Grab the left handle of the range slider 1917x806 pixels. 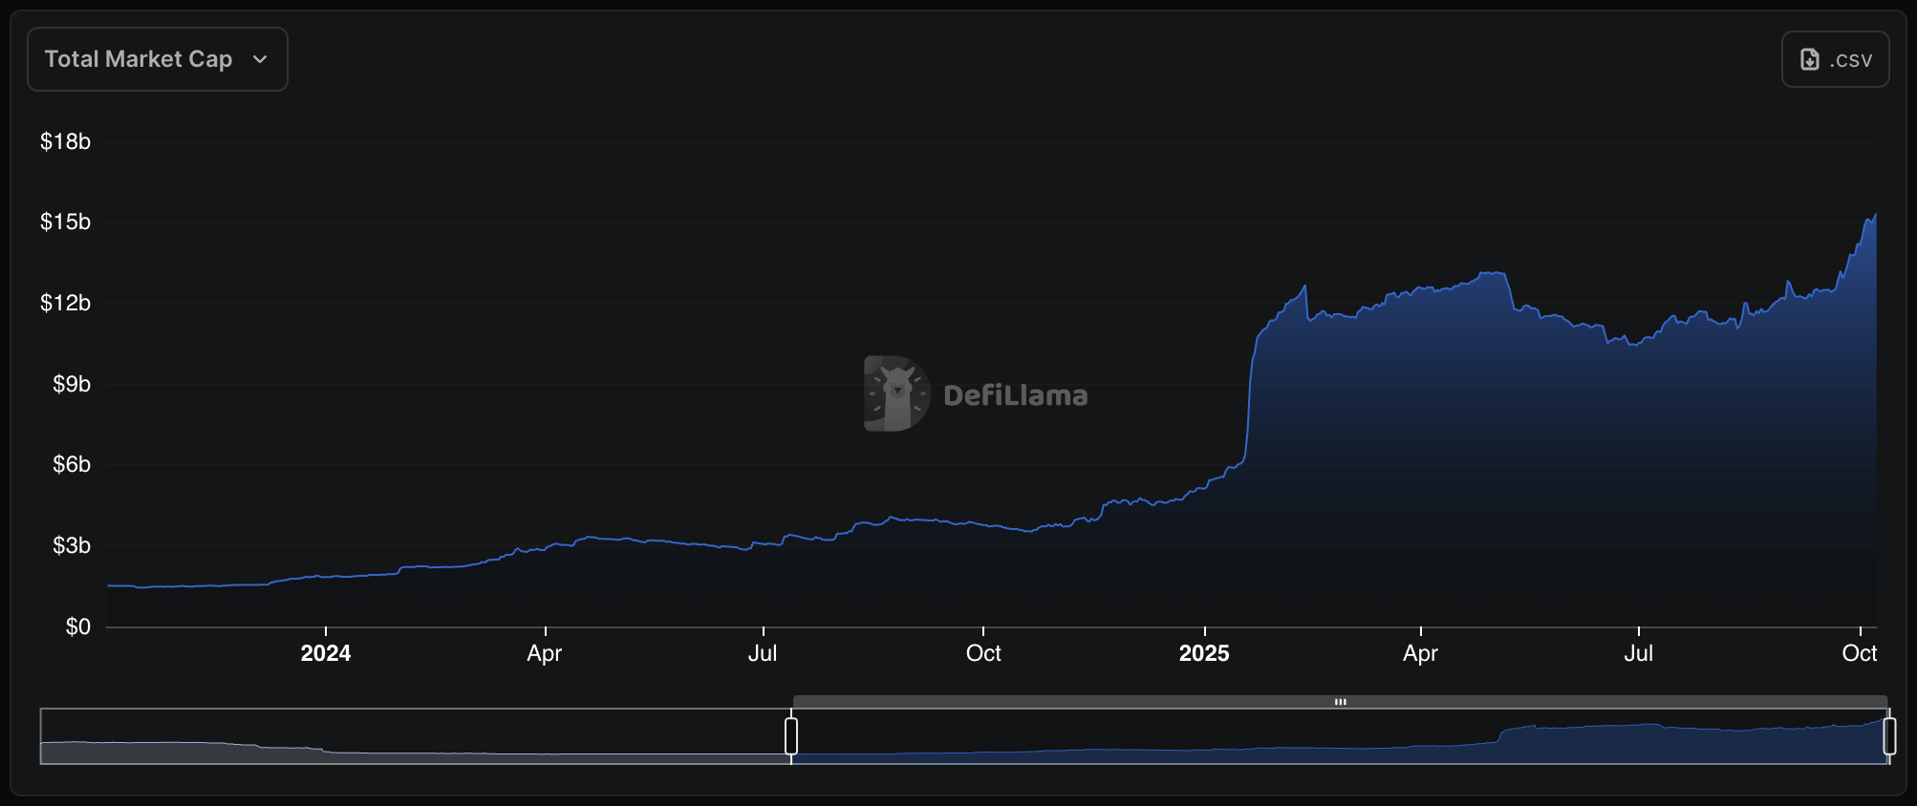791,736
